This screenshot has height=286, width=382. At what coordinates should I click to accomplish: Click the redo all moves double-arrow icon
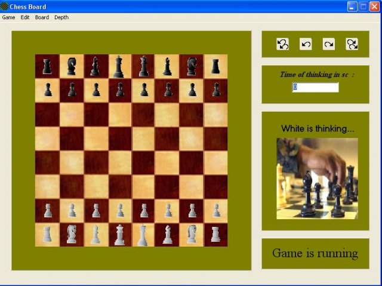coord(352,44)
